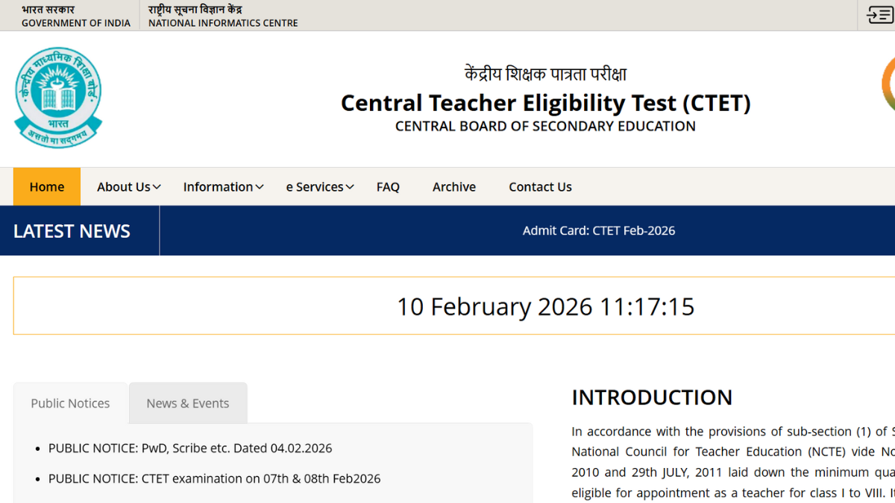Screen dimensions: 895x503
Task: Click the CBSE board logo
Action: point(57,98)
